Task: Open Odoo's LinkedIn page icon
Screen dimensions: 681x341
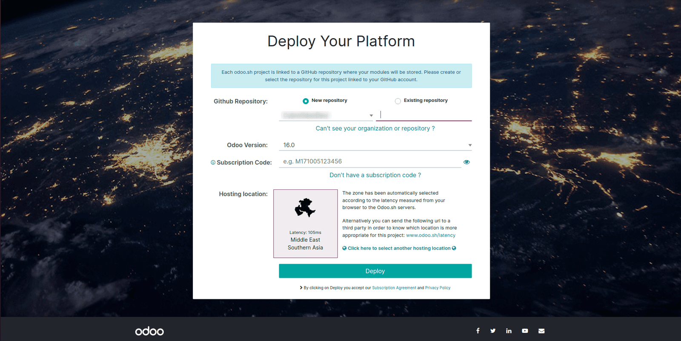Action: [x=509, y=331]
